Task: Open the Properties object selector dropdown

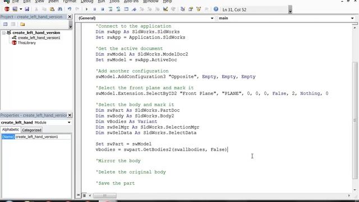Action: tap(69, 122)
